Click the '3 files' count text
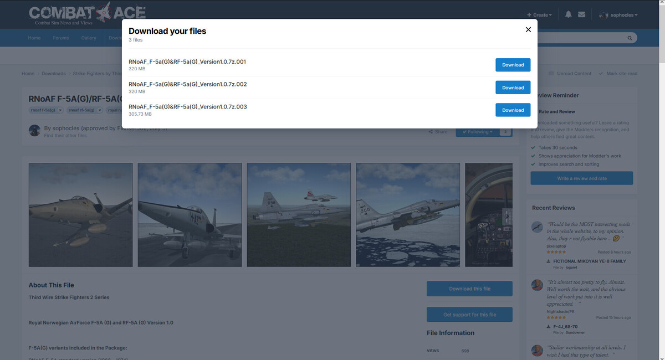Viewport: 665px width, 360px height. 136,40
